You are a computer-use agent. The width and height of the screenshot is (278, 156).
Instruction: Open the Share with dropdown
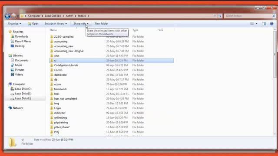81,23
